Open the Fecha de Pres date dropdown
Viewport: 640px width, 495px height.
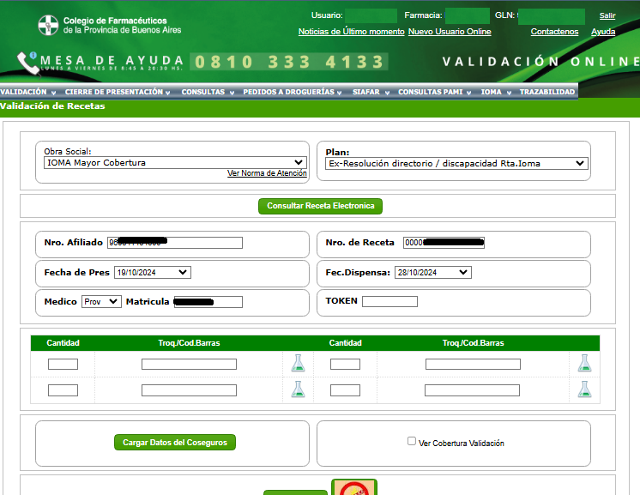point(153,273)
